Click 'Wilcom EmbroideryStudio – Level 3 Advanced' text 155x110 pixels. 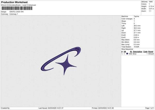(18, 5)
